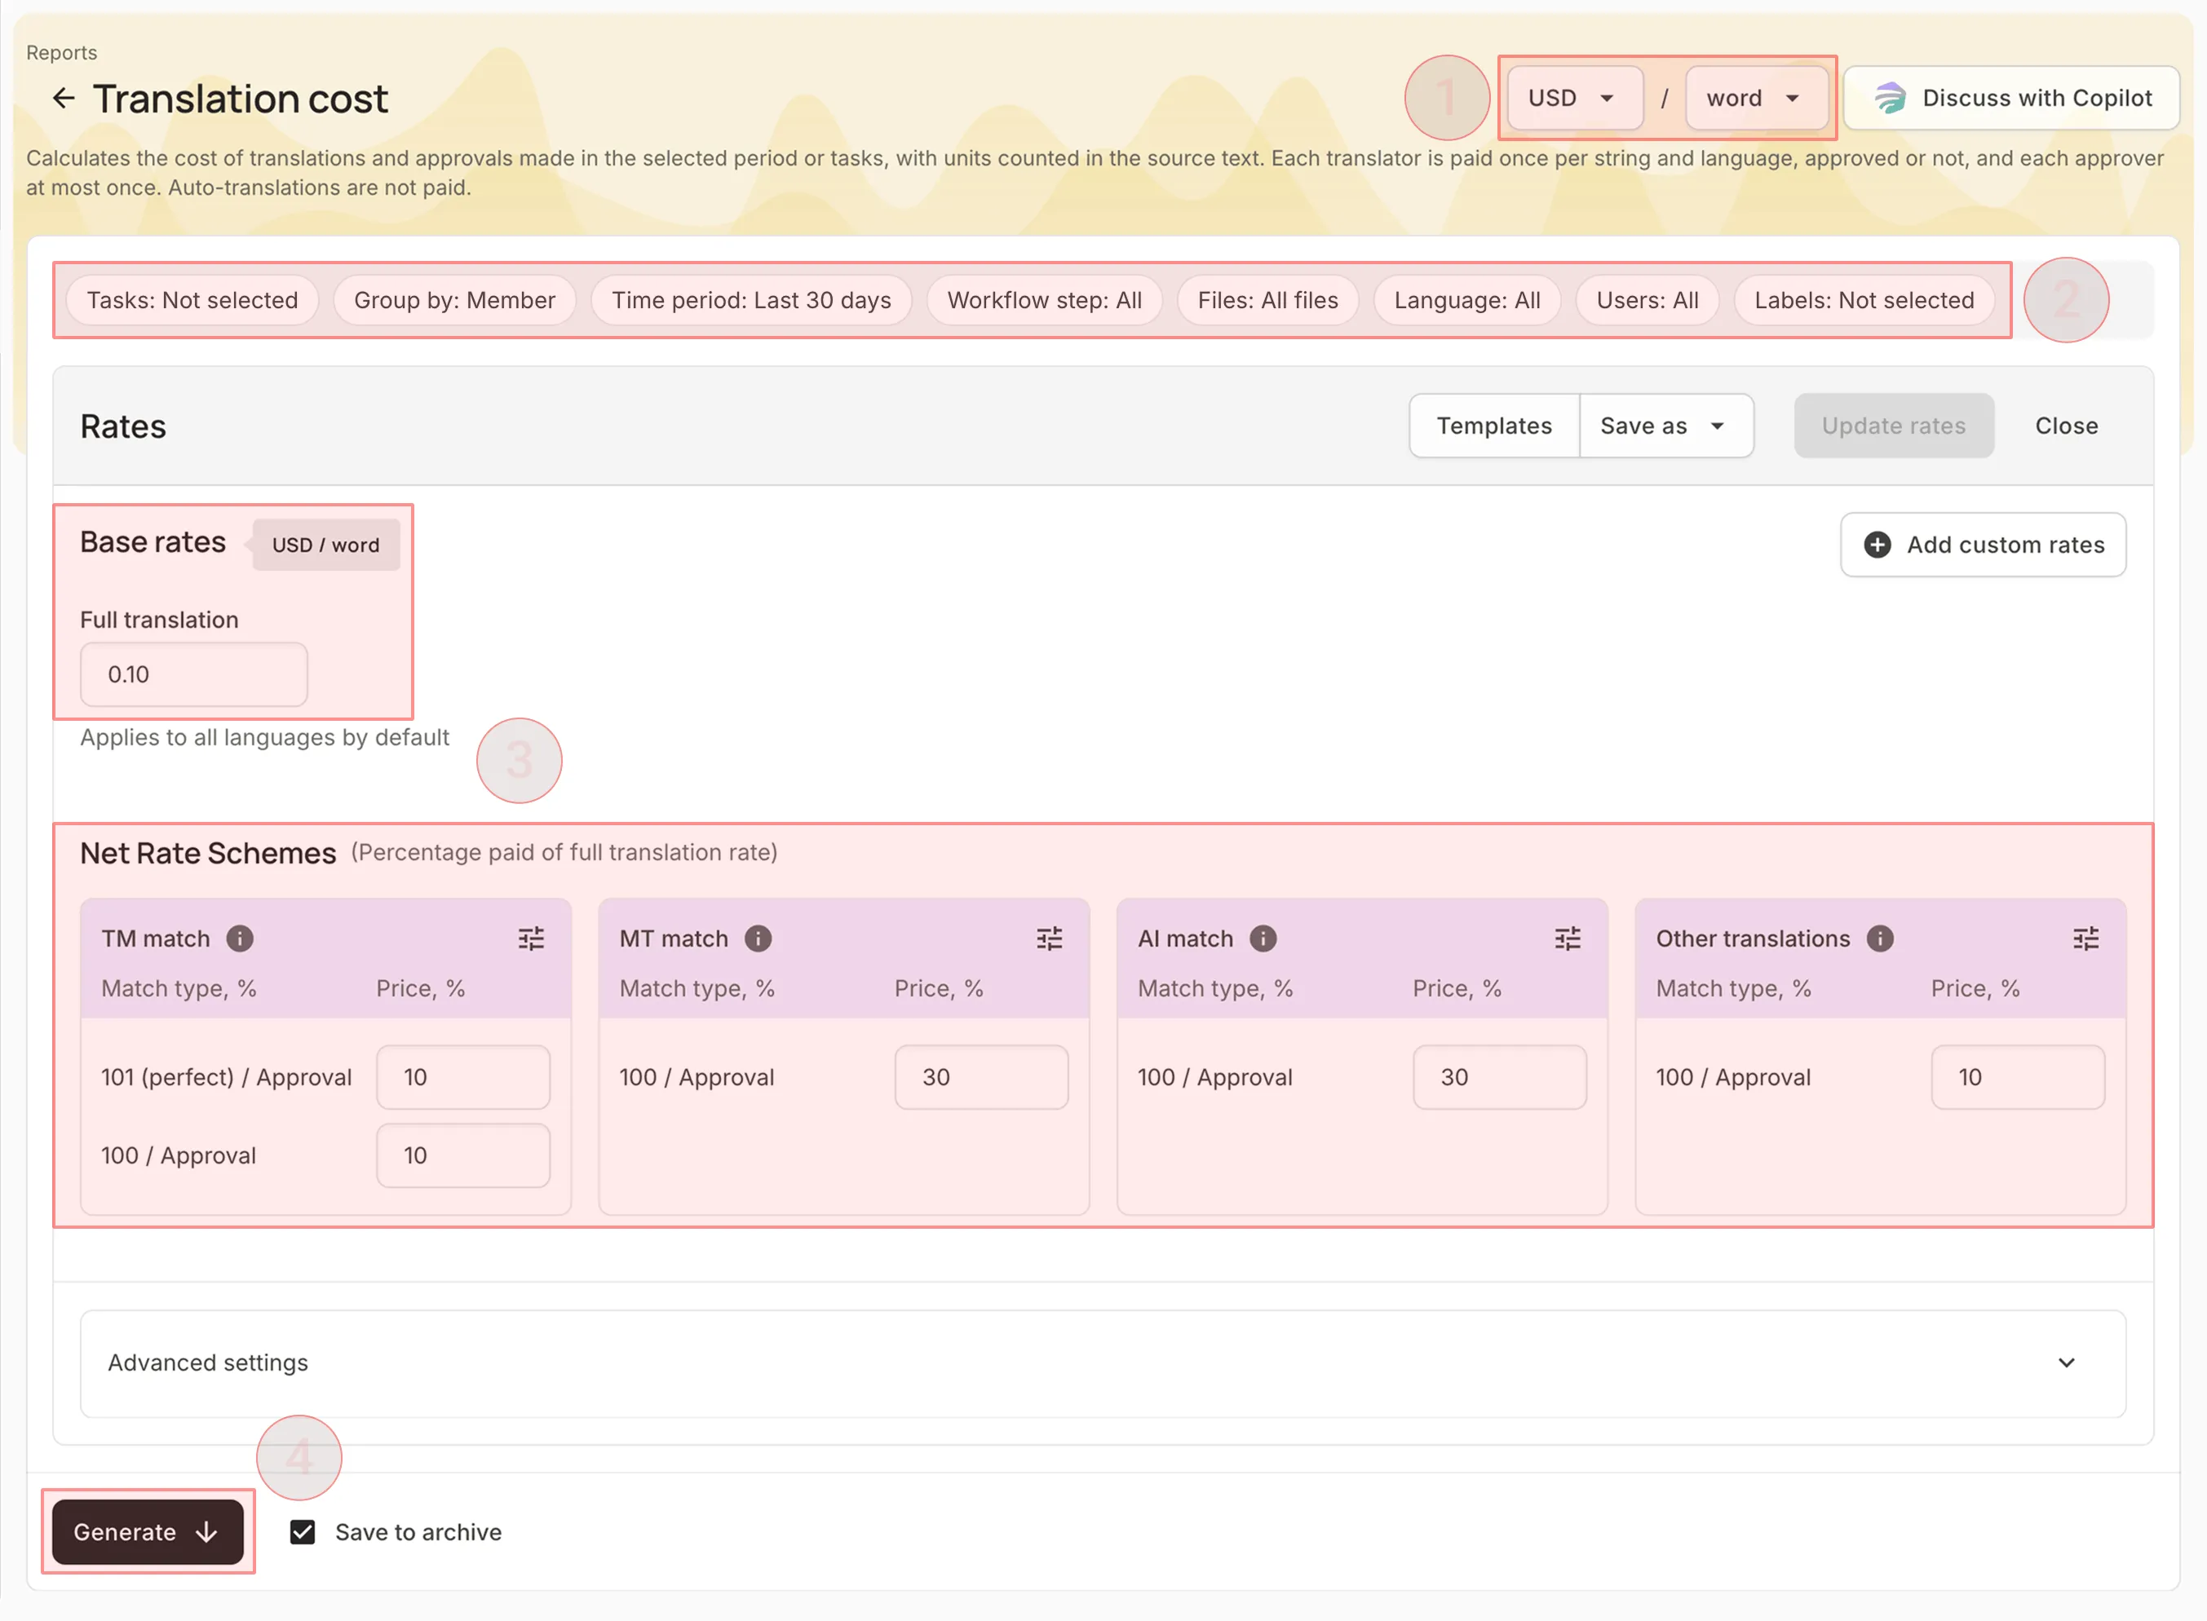Image resolution: width=2207 pixels, height=1621 pixels.
Task: Click 'Applies to all languages by default' text
Action: coord(265,737)
